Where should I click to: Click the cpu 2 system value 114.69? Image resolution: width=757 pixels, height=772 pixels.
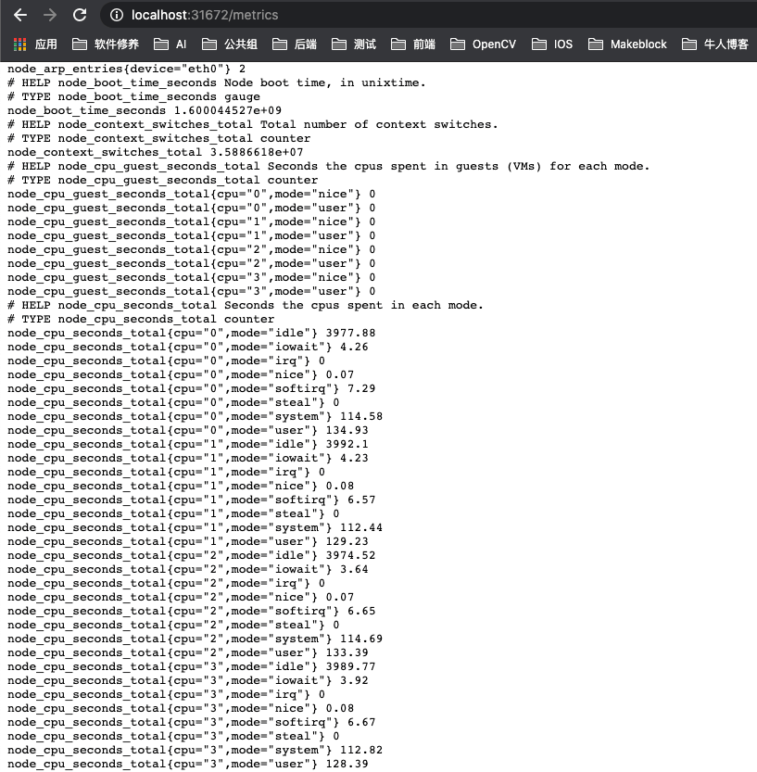coord(361,639)
